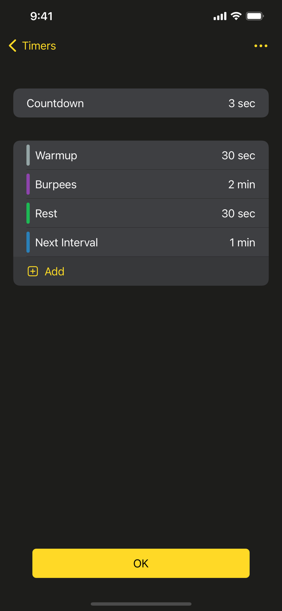Select the blue color swatch on Next Interval
Image resolution: width=282 pixels, height=611 pixels.
[x=28, y=242]
